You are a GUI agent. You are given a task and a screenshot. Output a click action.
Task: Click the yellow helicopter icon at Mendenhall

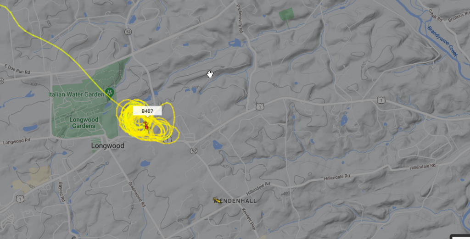[217, 200]
